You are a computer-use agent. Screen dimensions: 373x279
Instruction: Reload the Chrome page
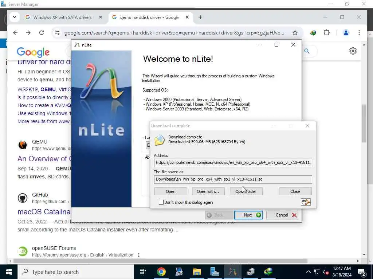click(42, 33)
